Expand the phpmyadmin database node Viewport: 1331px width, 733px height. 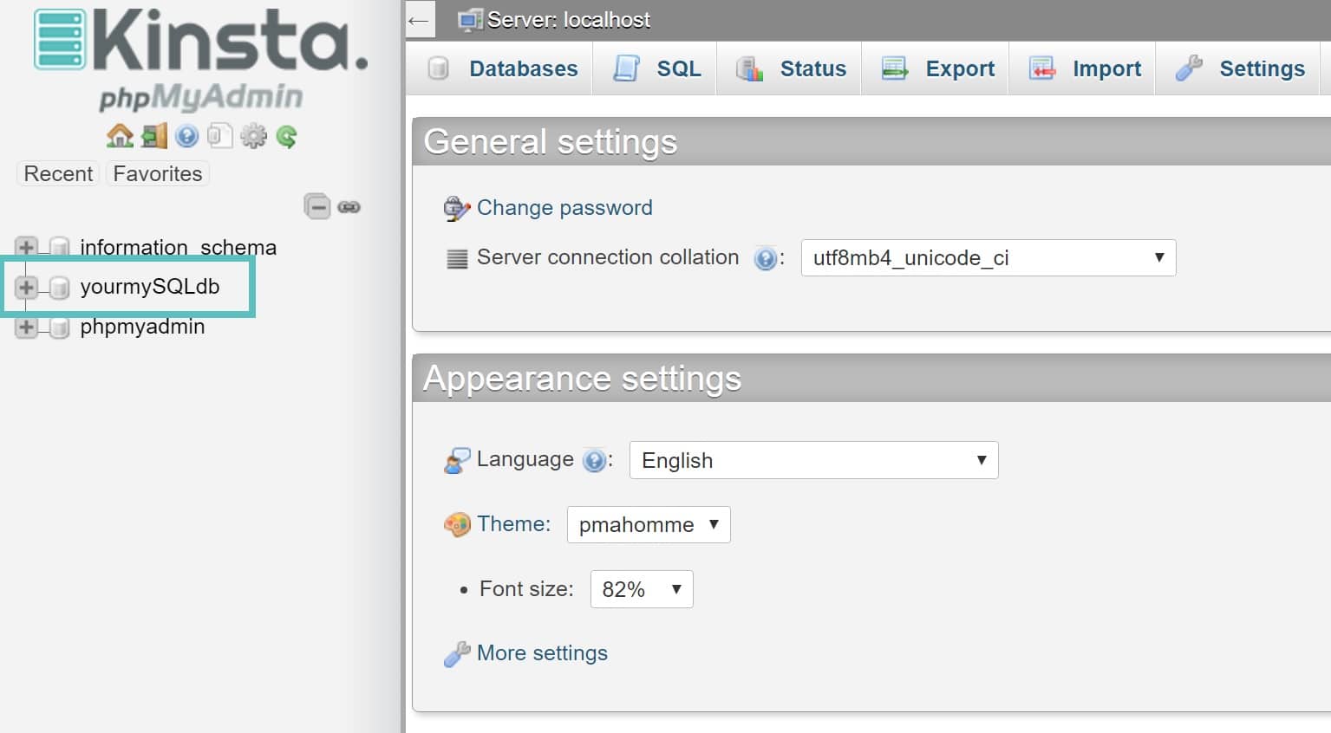pos(26,328)
